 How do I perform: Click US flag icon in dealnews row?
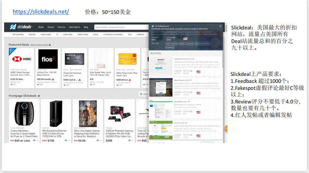click(198, 93)
